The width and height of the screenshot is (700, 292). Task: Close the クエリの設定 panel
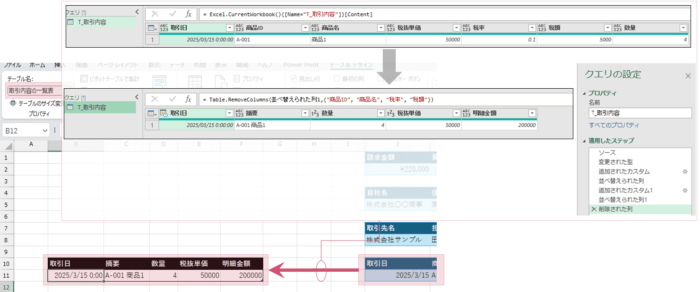click(688, 75)
